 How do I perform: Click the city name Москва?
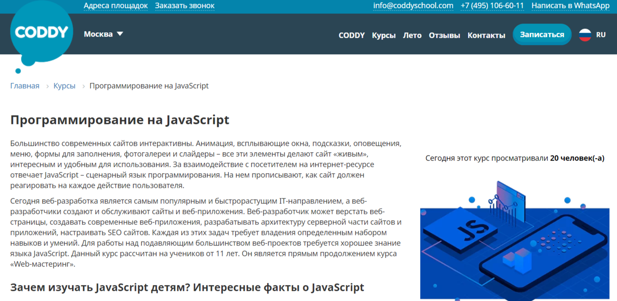[x=98, y=34]
